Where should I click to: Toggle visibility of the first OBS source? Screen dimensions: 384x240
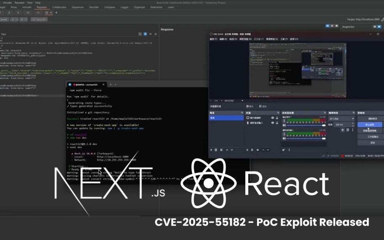pyautogui.click(x=273, y=118)
